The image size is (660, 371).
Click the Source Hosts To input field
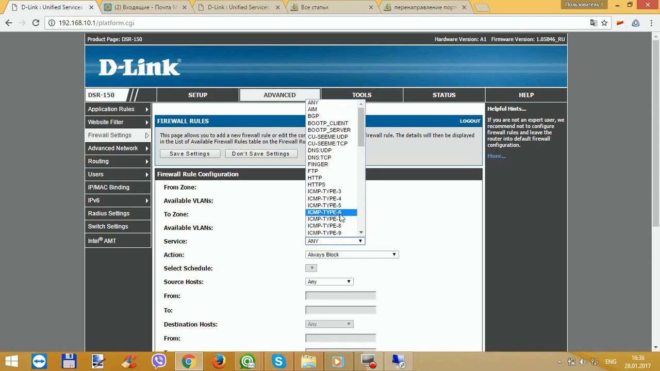pos(341,310)
